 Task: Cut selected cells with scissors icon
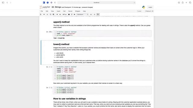(47, 14)
